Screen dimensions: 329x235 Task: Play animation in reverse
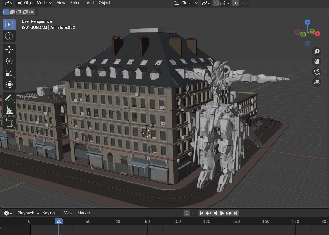pos(215,213)
